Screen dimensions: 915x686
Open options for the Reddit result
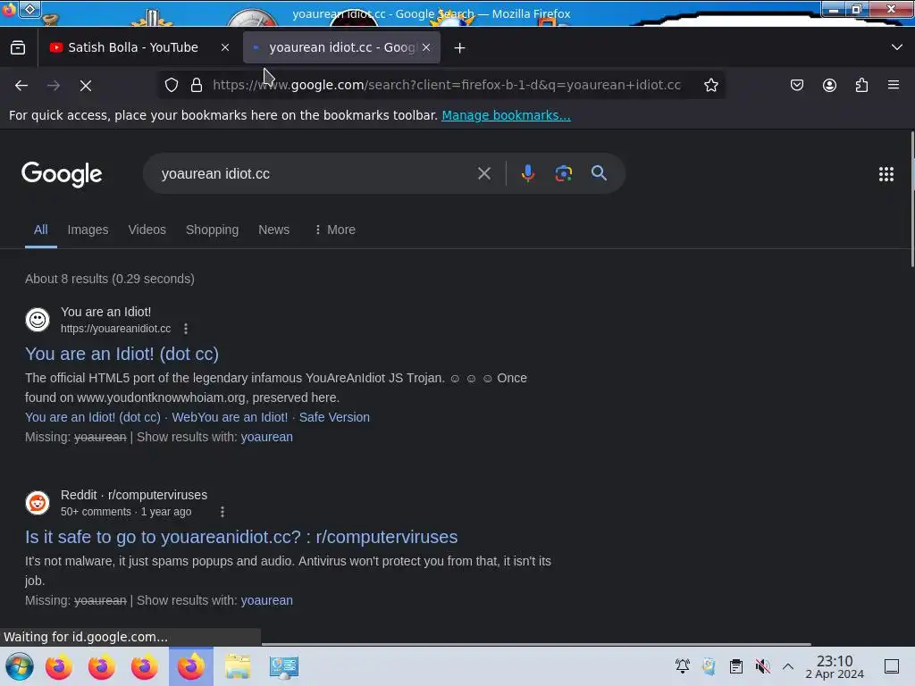tap(222, 512)
